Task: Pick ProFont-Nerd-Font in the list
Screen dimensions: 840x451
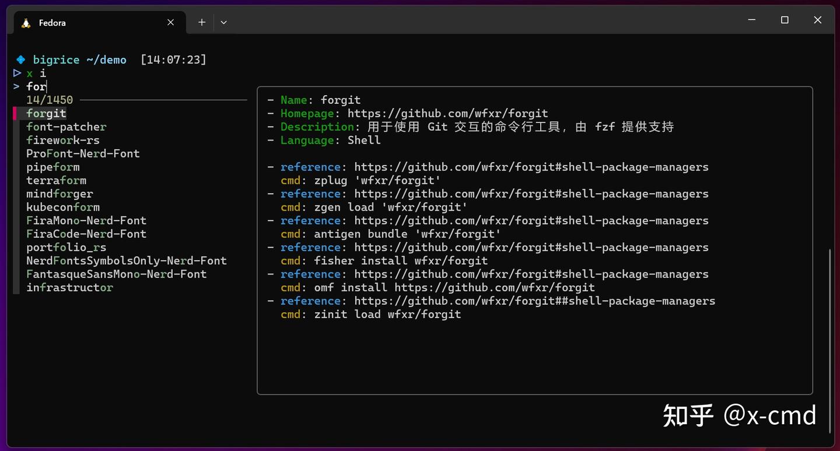Action: (x=83, y=153)
